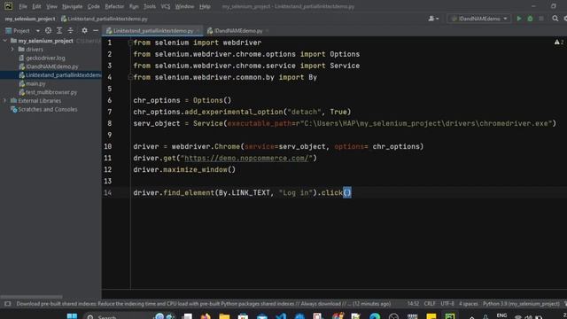
Task: Click Linktextand_partiallinktextdemo.py breadcrumb in navigation bar
Action: pyautogui.click(x=105, y=19)
